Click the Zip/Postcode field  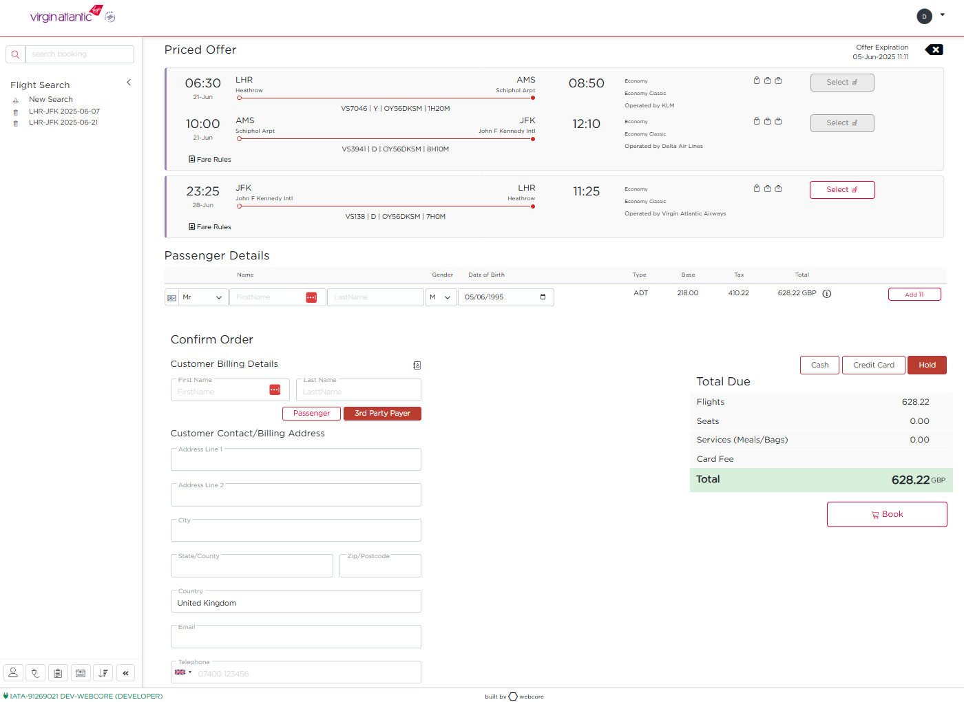point(381,566)
